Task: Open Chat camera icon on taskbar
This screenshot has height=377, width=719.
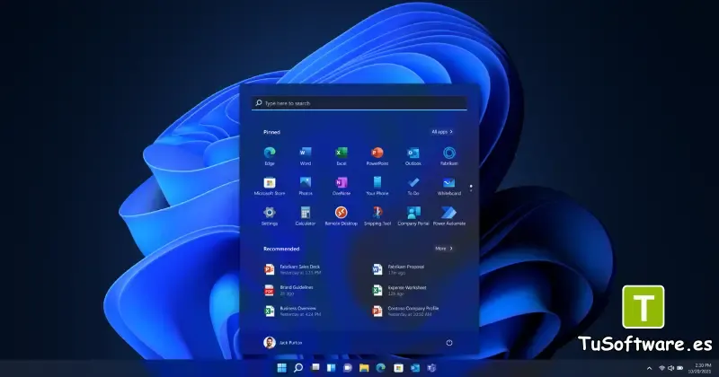Action: [348, 368]
